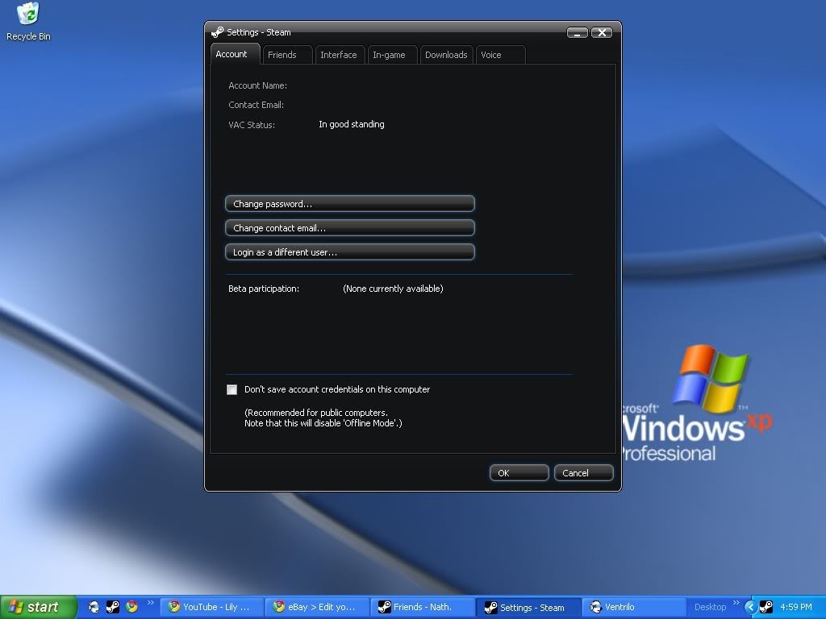Expand the Desktop toolbar chevron on taskbar

tap(736, 603)
